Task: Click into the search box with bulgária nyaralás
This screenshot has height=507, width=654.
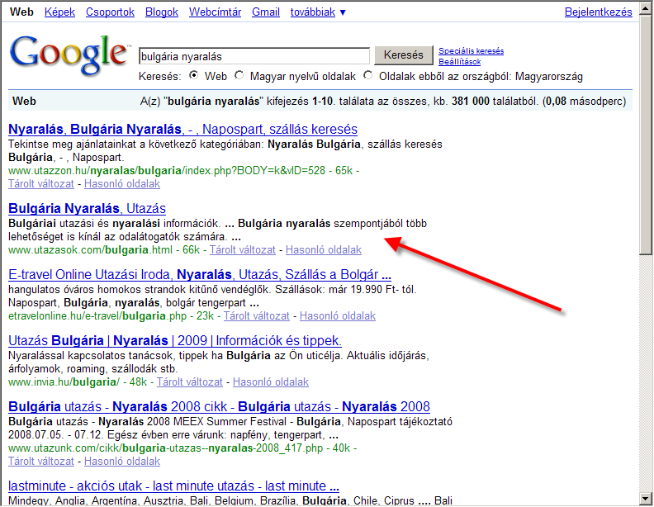Action: point(254,56)
